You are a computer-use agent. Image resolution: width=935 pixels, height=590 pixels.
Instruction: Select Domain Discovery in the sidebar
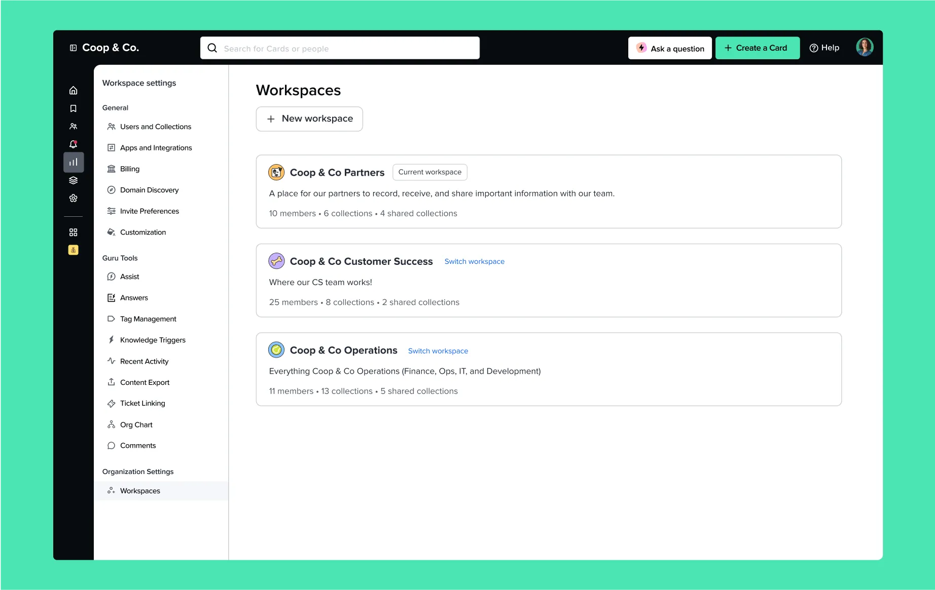pos(149,190)
